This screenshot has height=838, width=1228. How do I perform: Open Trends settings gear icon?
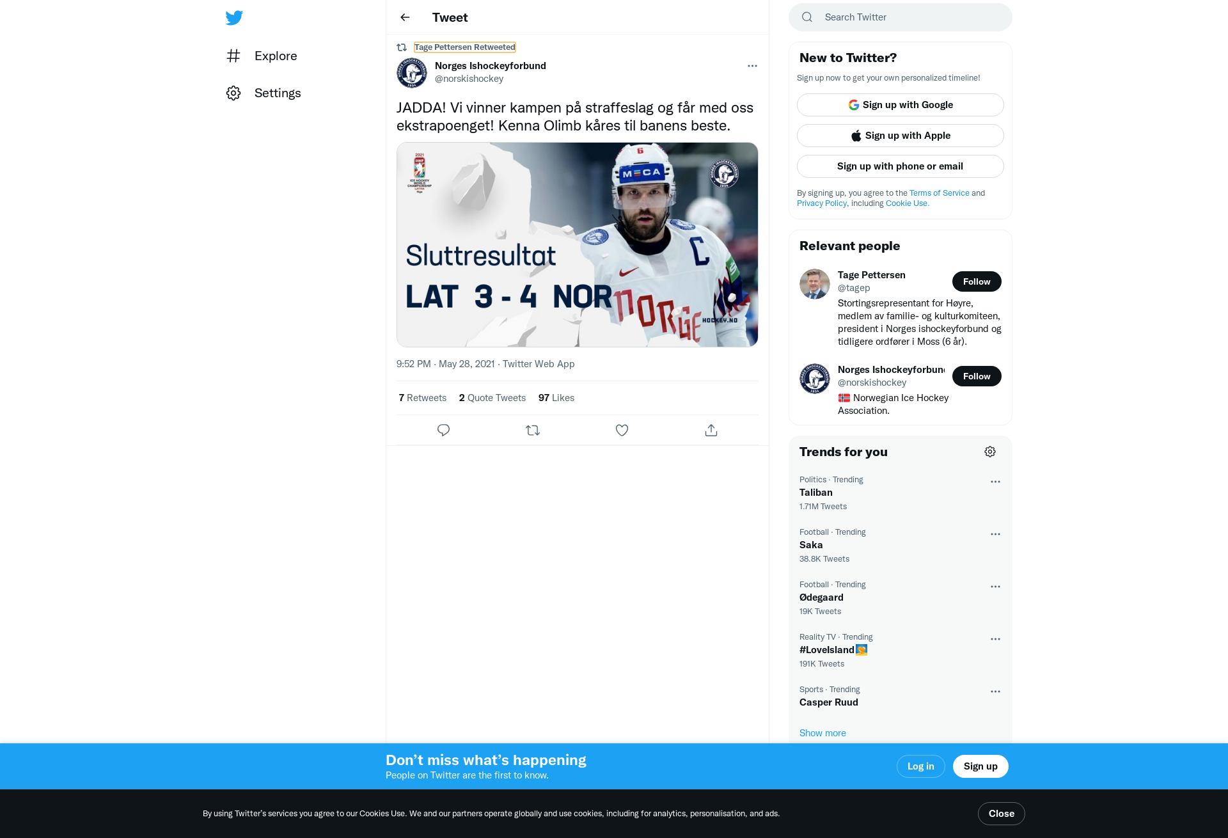(990, 452)
